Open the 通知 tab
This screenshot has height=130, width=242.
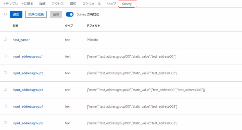[73, 4]
